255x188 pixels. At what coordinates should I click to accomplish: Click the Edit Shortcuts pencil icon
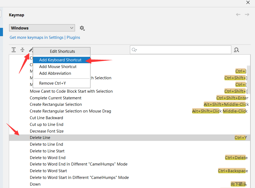31,50
